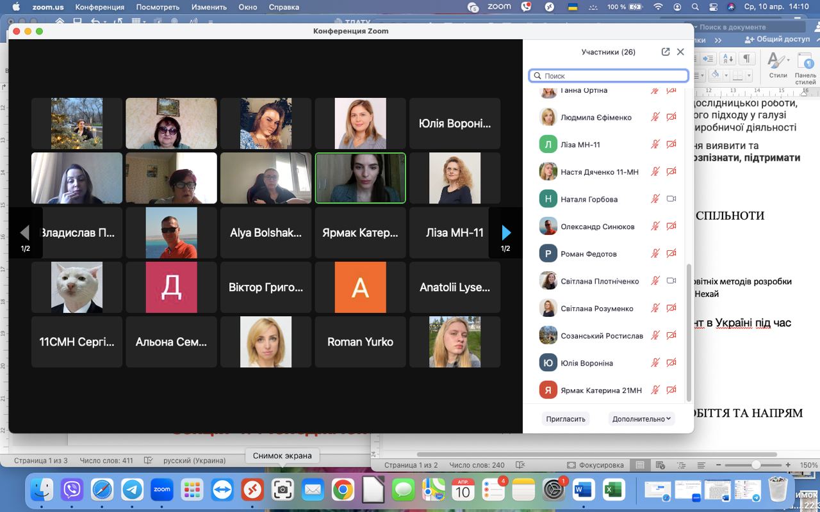Select the white cat avatar tile
This screenshot has width=820, height=512.
tap(77, 287)
